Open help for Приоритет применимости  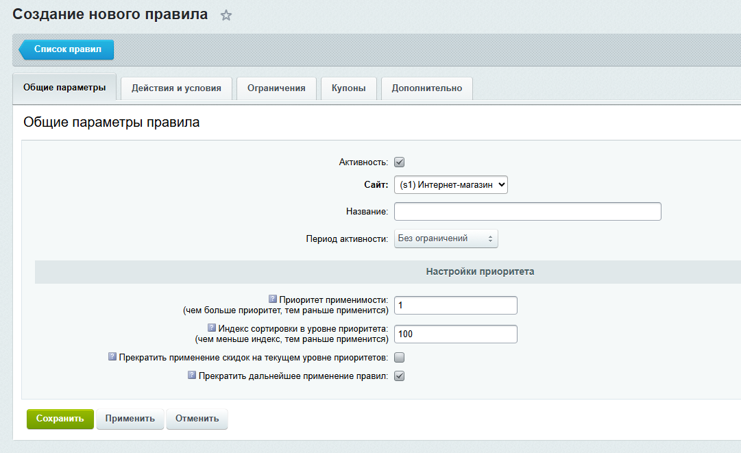click(x=274, y=299)
